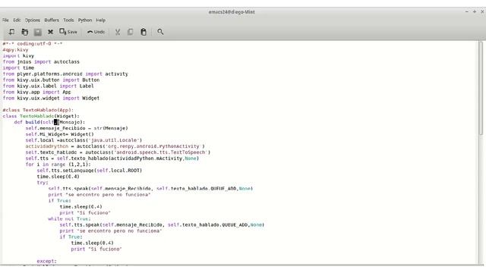Click the android.speech.tts.TextToSpeech line
This screenshot has width=486, height=273.
[118, 152]
